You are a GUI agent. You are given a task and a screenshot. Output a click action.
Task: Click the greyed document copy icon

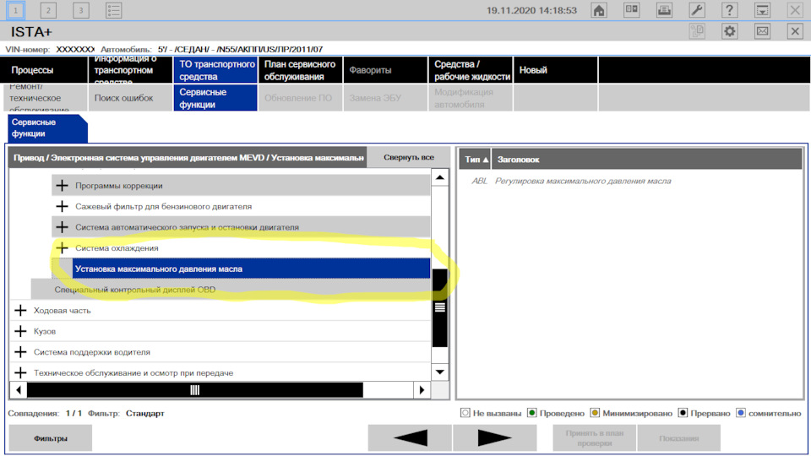pyautogui.click(x=697, y=31)
